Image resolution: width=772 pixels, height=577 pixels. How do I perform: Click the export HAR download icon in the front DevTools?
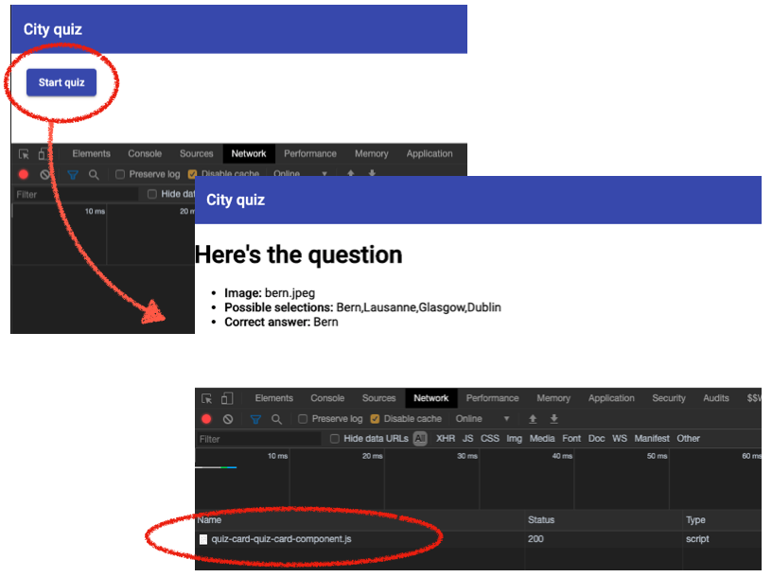tap(553, 419)
